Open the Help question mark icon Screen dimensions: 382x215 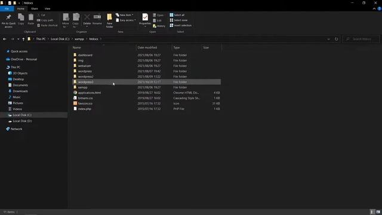coord(379,8)
